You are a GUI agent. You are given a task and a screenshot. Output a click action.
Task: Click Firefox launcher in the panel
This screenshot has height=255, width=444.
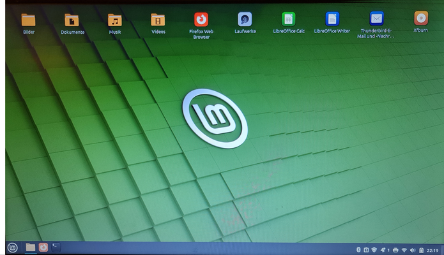tap(43, 247)
